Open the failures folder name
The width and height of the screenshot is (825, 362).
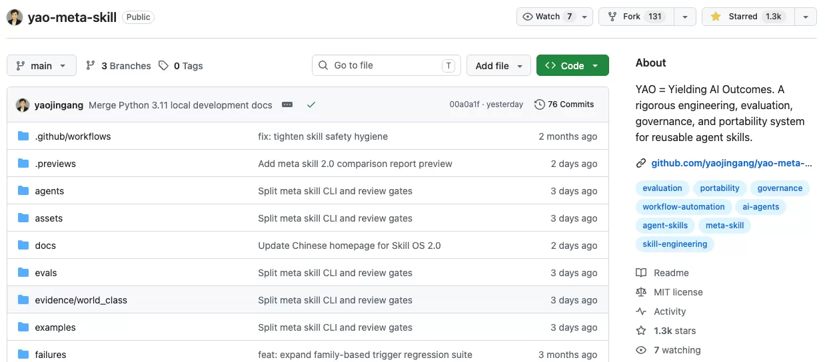(51, 355)
